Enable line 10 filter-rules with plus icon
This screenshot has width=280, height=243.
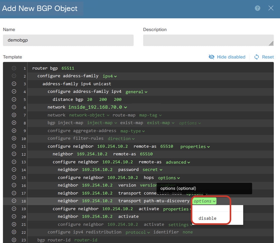point(14,138)
